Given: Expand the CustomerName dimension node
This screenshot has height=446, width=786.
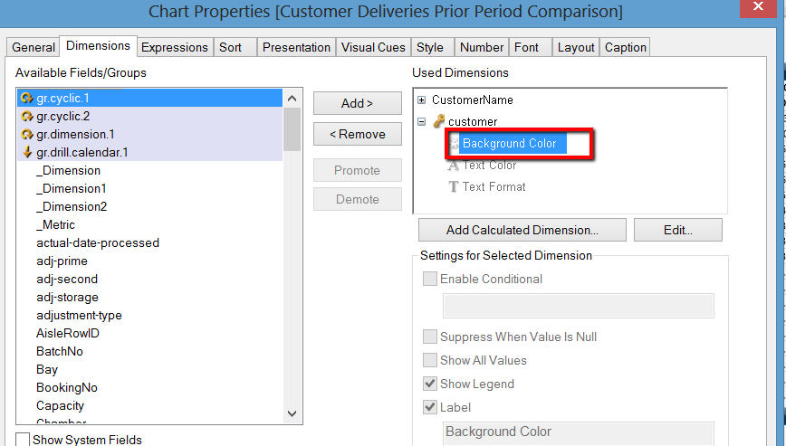Looking at the screenshot, I should (x=421, y=100).
